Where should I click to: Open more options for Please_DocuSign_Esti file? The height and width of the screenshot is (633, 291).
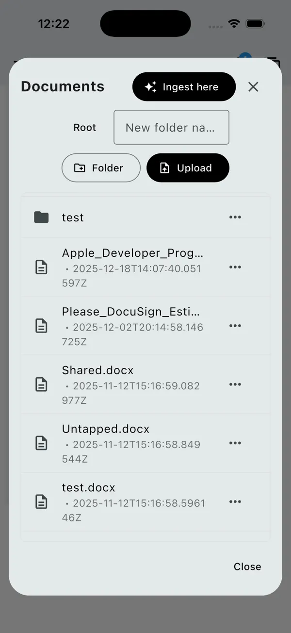[x=235, y=326]
